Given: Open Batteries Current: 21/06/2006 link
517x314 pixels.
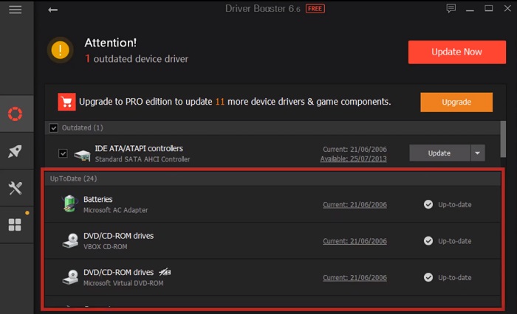Looking at the screenshot, I should [x=355, y=205].
